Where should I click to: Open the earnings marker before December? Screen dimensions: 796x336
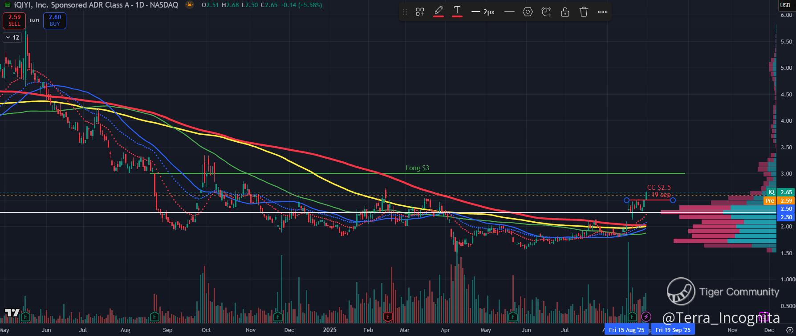(278, 316)
